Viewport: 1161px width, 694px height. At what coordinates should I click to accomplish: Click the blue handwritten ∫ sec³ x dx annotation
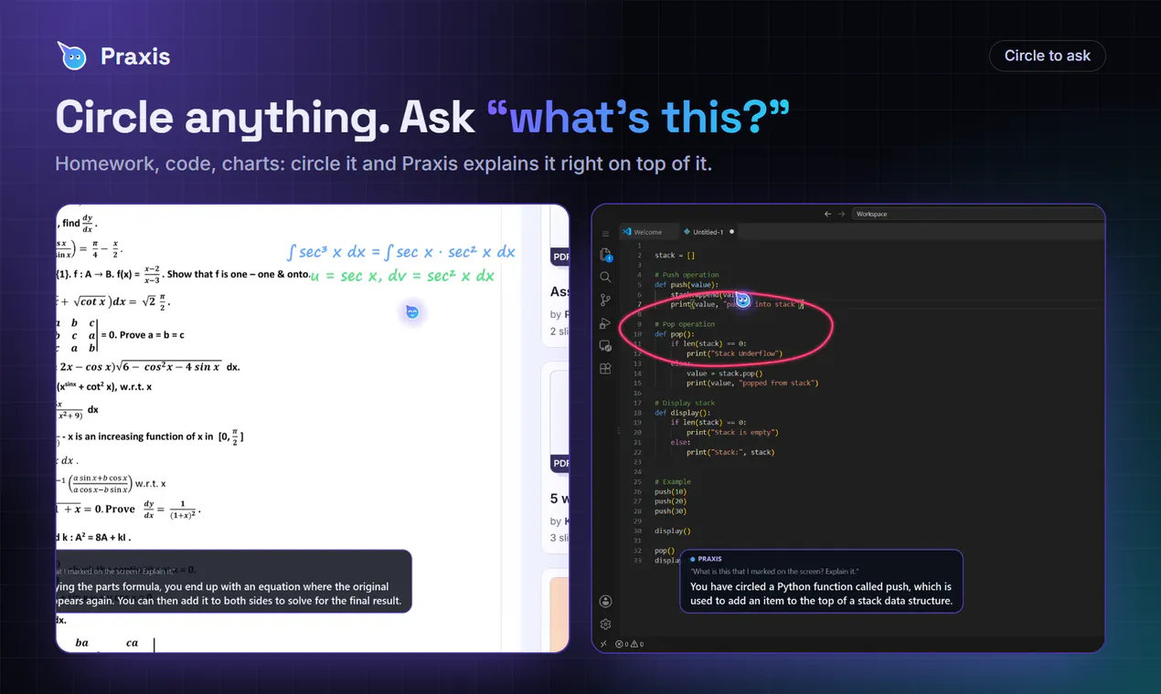[x=400, y=252]
